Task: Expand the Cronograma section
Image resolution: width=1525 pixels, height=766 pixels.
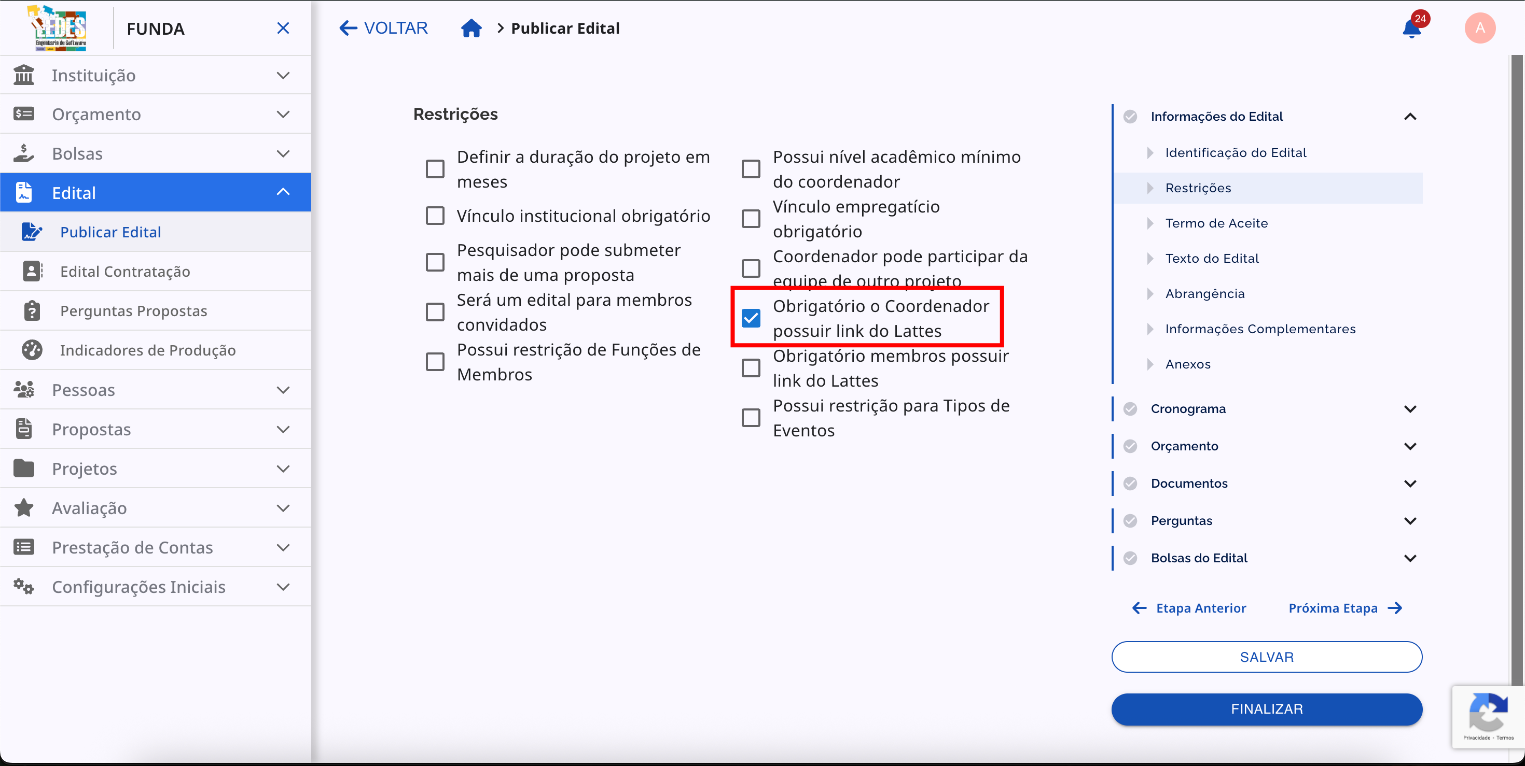Action: point(1411,408)
